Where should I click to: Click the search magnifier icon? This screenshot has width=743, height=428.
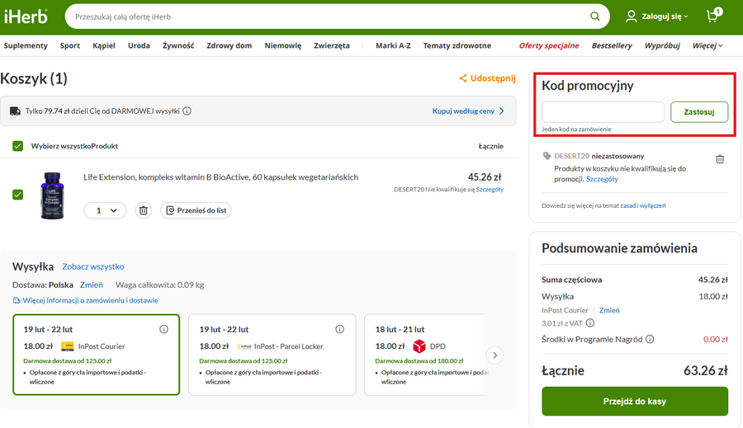[x=595, y=16]
